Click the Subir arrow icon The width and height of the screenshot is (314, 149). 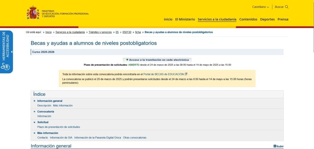(275, 146)
